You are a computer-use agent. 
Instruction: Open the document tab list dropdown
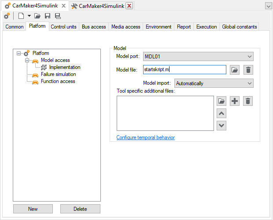(x=268, y=6)
